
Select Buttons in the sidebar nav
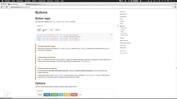[122, 26]
